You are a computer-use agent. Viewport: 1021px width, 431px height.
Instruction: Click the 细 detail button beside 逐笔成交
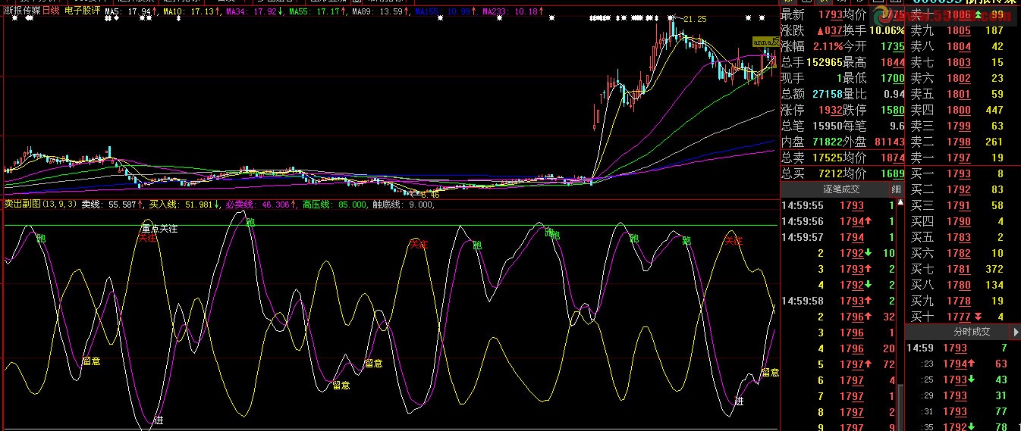coord(897,189)
